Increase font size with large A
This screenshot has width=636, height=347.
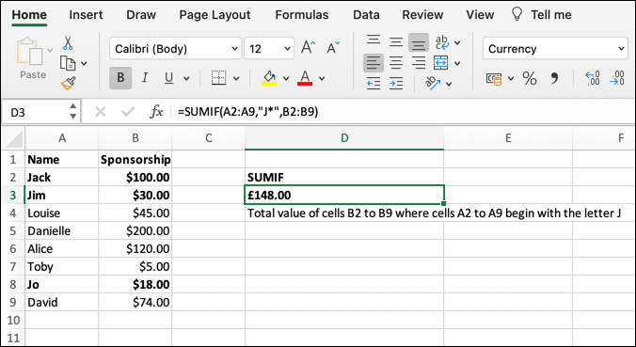click(x=308, y=48)
